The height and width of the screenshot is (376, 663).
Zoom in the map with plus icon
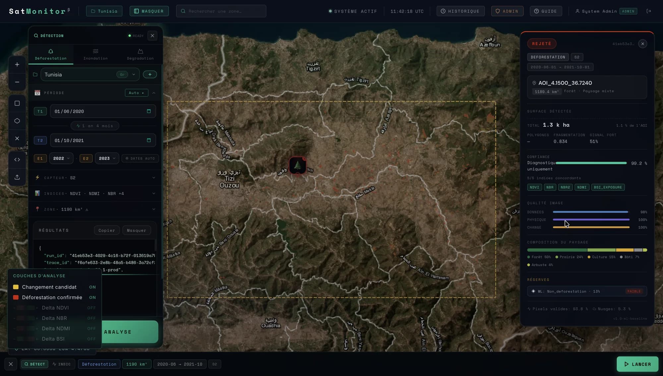17,65
